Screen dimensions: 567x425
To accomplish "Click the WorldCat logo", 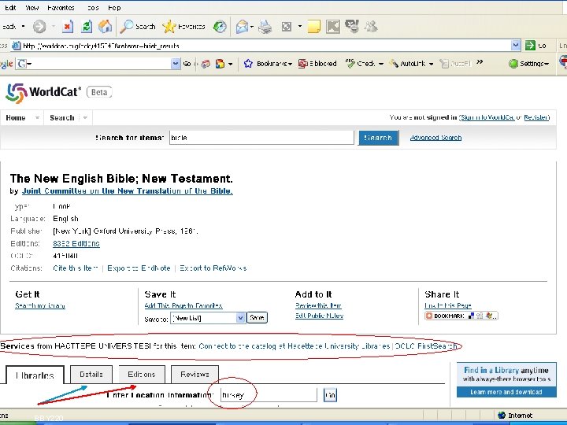I will point(43,93).
